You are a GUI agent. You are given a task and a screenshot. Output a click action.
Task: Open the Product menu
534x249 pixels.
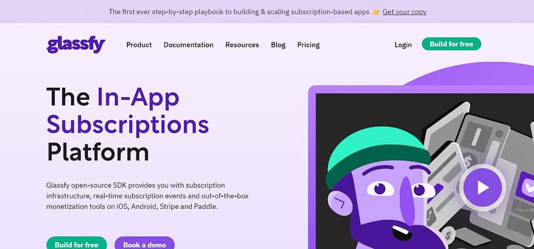pos(139,45)
